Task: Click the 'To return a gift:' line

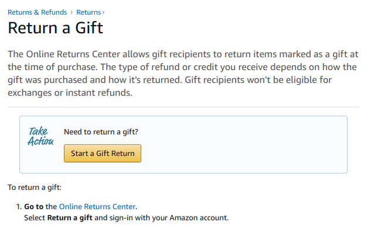Action: coord(35,188)
